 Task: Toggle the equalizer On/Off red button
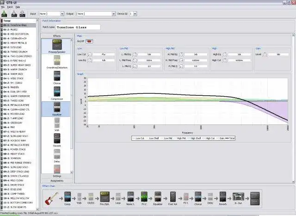89,41
